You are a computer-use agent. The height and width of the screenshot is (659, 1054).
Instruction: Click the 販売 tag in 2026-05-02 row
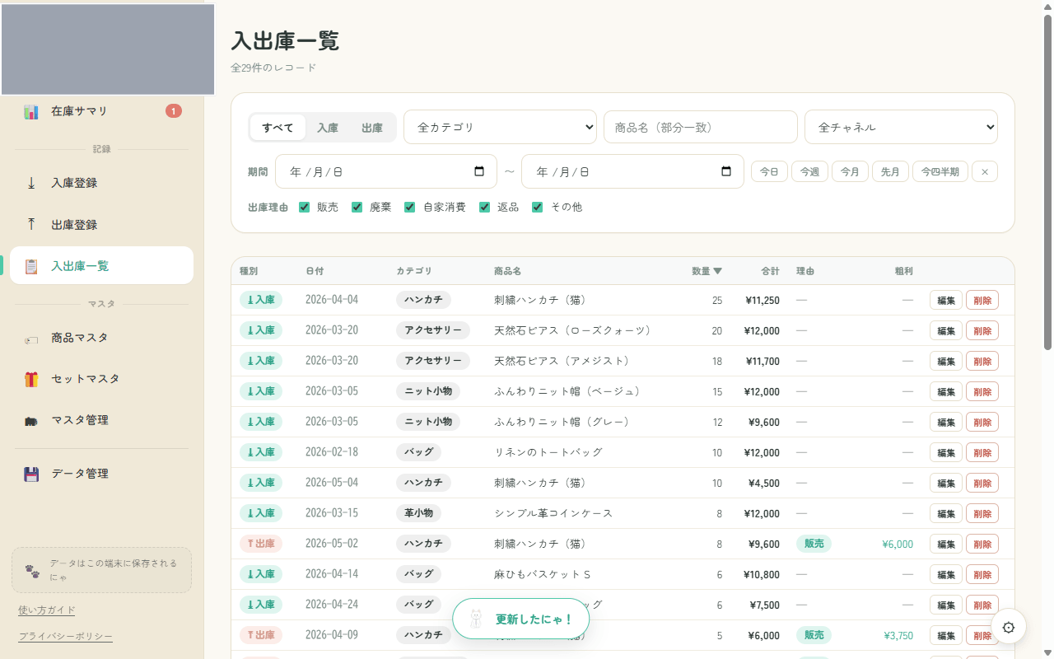[814, 544]
